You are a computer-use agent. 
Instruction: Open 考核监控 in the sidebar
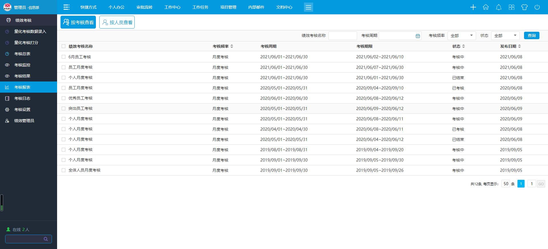click(22, 65)
